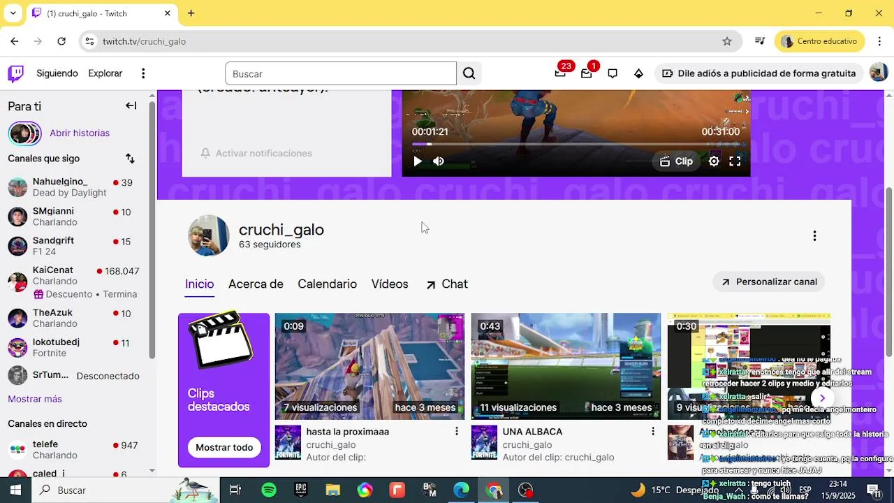Open options for hasta la proximaaa clip

(457, 432)
